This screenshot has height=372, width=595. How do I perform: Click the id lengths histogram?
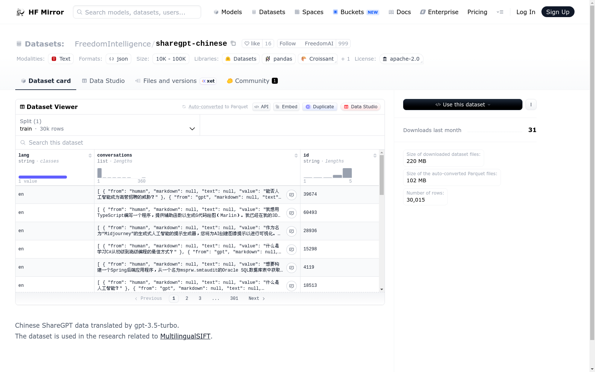pos(328,173)
